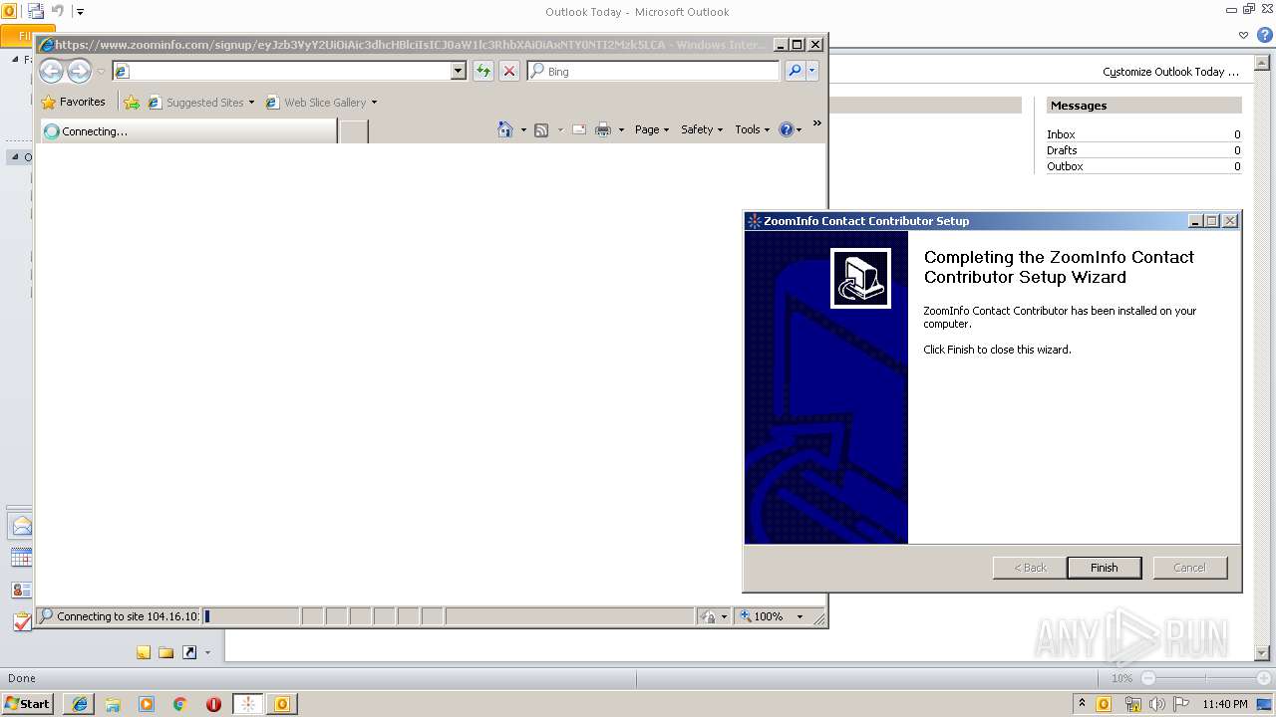The image size is (1276, 717).
Task: Run the Bing search with the magnifier icon
Action: click(x=795, y=71)
